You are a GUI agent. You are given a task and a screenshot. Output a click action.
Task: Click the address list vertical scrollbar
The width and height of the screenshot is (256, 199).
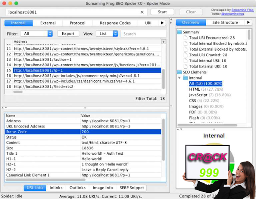click(164, 79)
